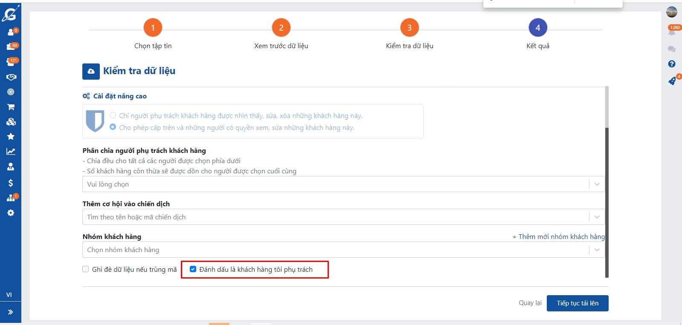This screenshot has width=682, height=325.
Task: Click the notification bell icon
Action: click(x=671, y=32)
